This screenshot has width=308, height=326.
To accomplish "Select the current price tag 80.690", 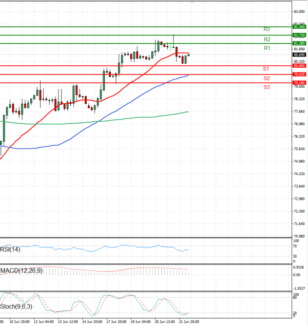I will click(299, 55).
